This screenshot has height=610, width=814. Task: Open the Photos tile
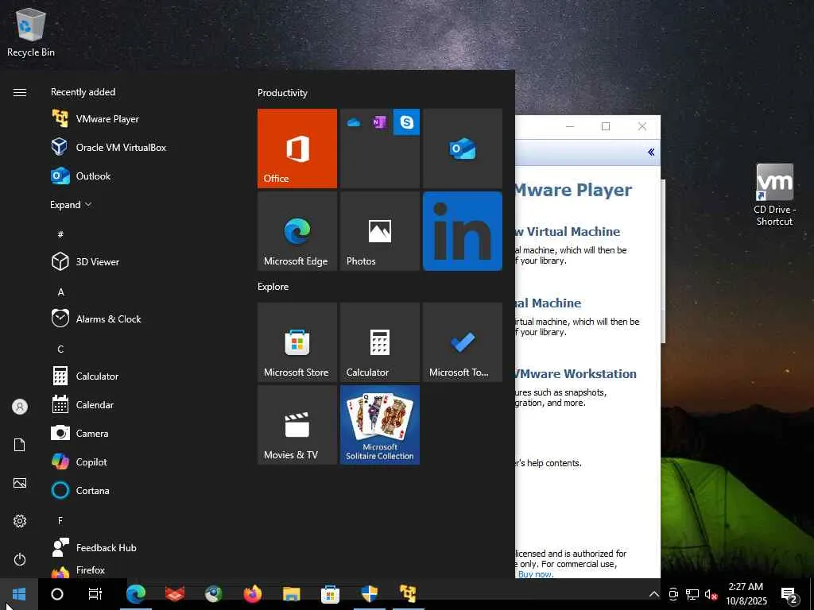(x=380, y=231)
